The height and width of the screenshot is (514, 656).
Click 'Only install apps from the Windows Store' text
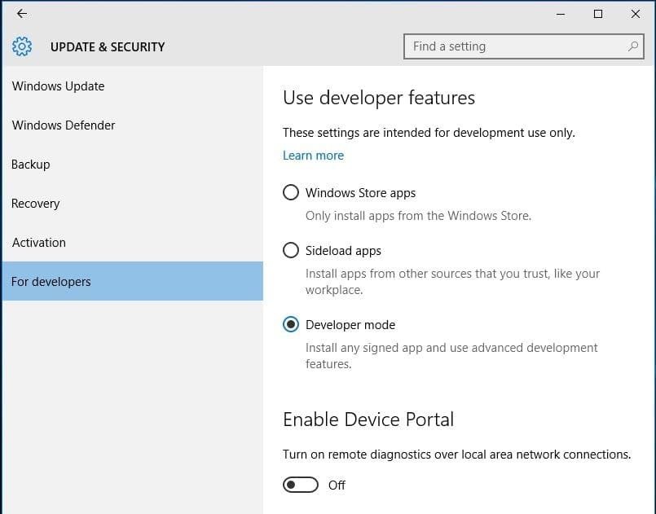pos(418,216)
